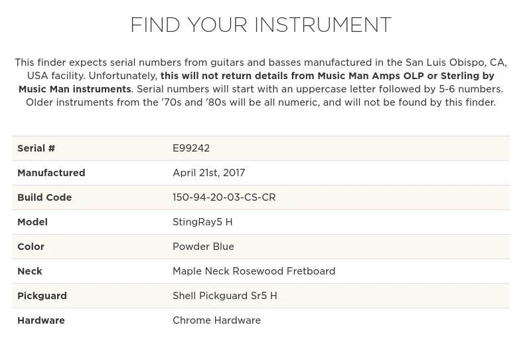Click the Hardware row label
The width and height of the screenshot is (525, 339).
click(41, 320)
